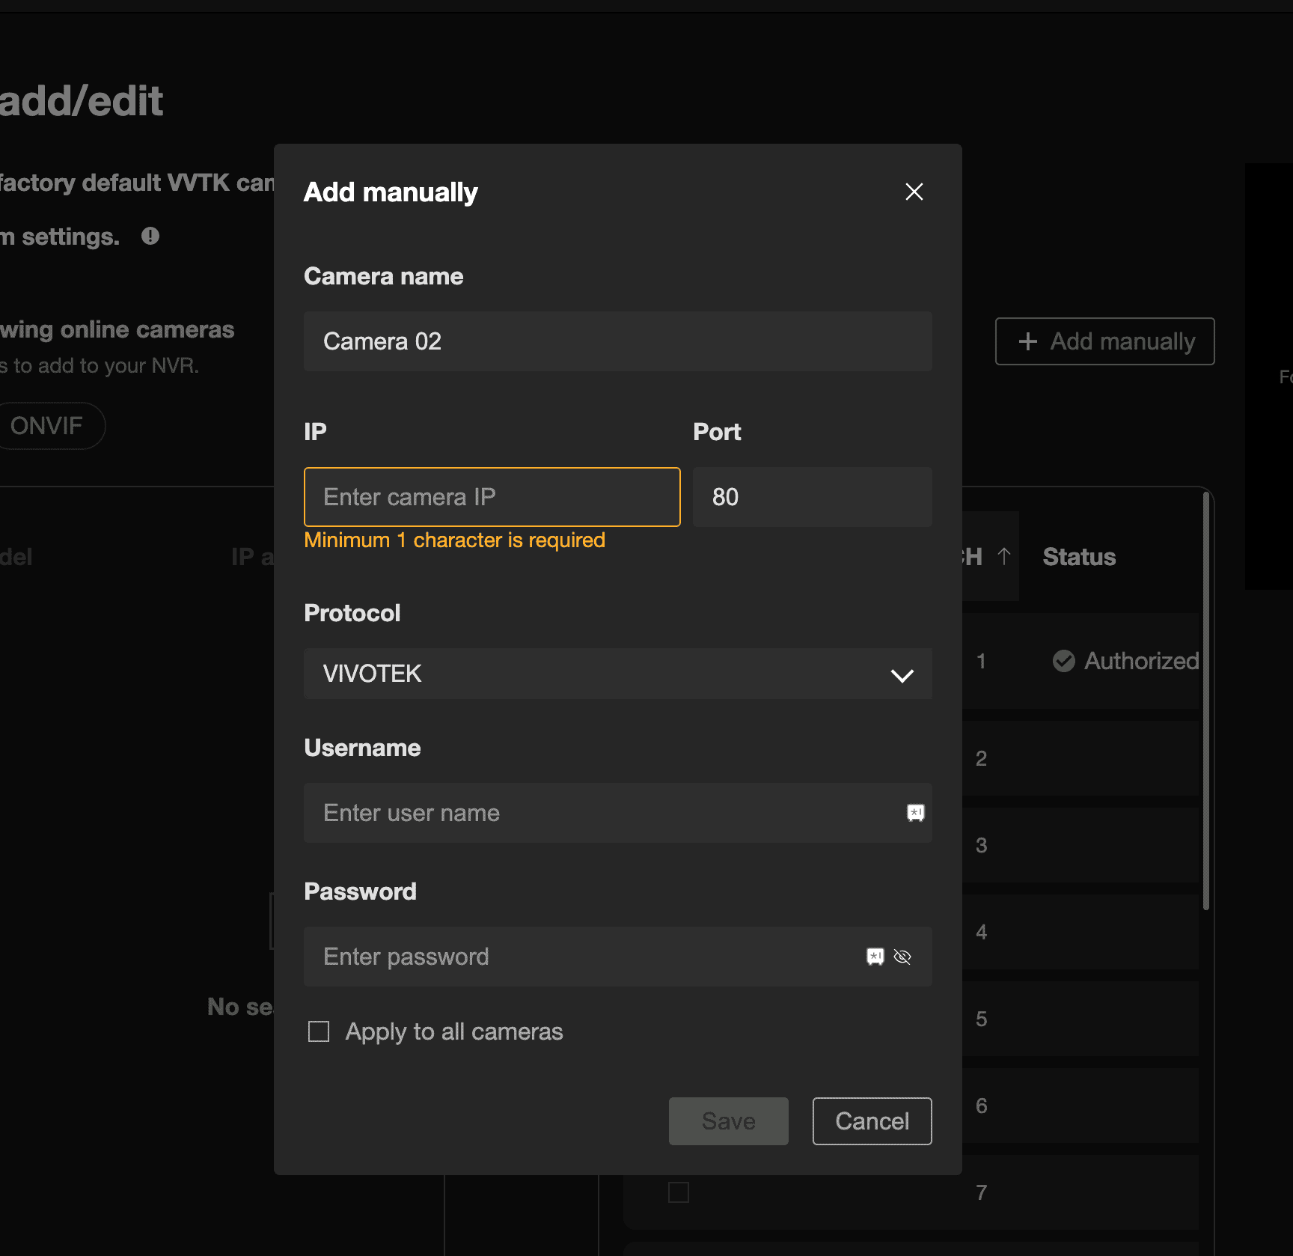
Task: Tick the checkbox in channel 7 row
Action: pos(678,1192)
